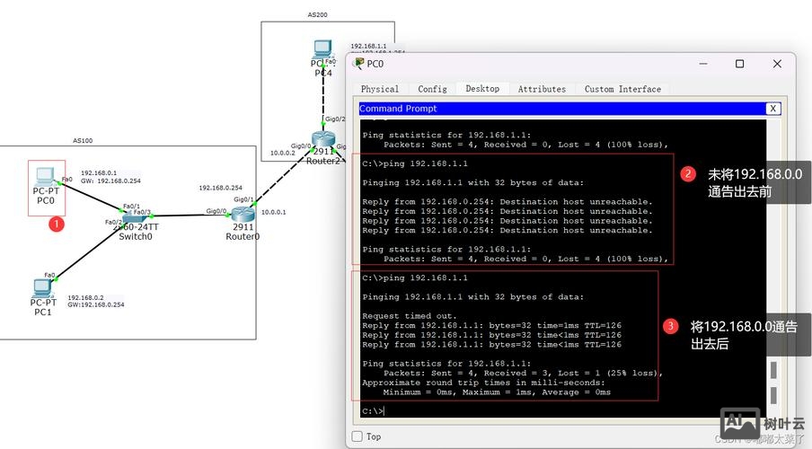
Task: Select the PC0 computer icon
Action: [x=46, y=178]
